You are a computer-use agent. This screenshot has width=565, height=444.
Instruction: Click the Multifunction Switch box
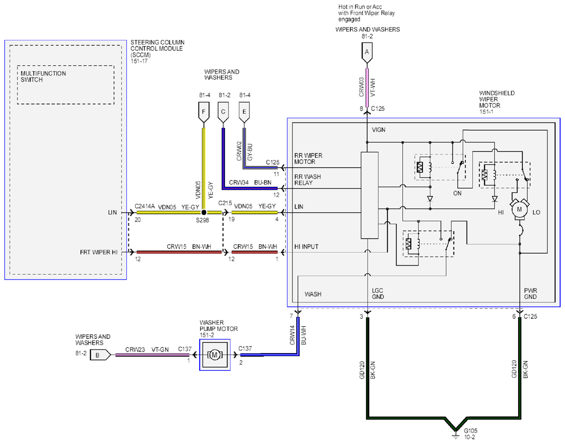[x=65, y=85]
